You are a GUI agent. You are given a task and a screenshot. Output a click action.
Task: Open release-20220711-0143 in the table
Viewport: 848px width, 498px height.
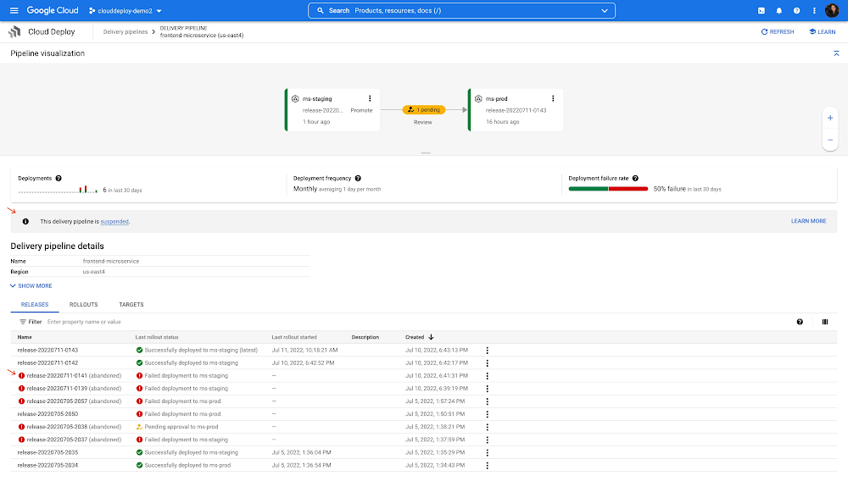(x=47, y=350)
